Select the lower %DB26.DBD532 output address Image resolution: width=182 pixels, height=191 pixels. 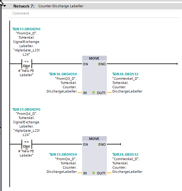coord(125,154)
